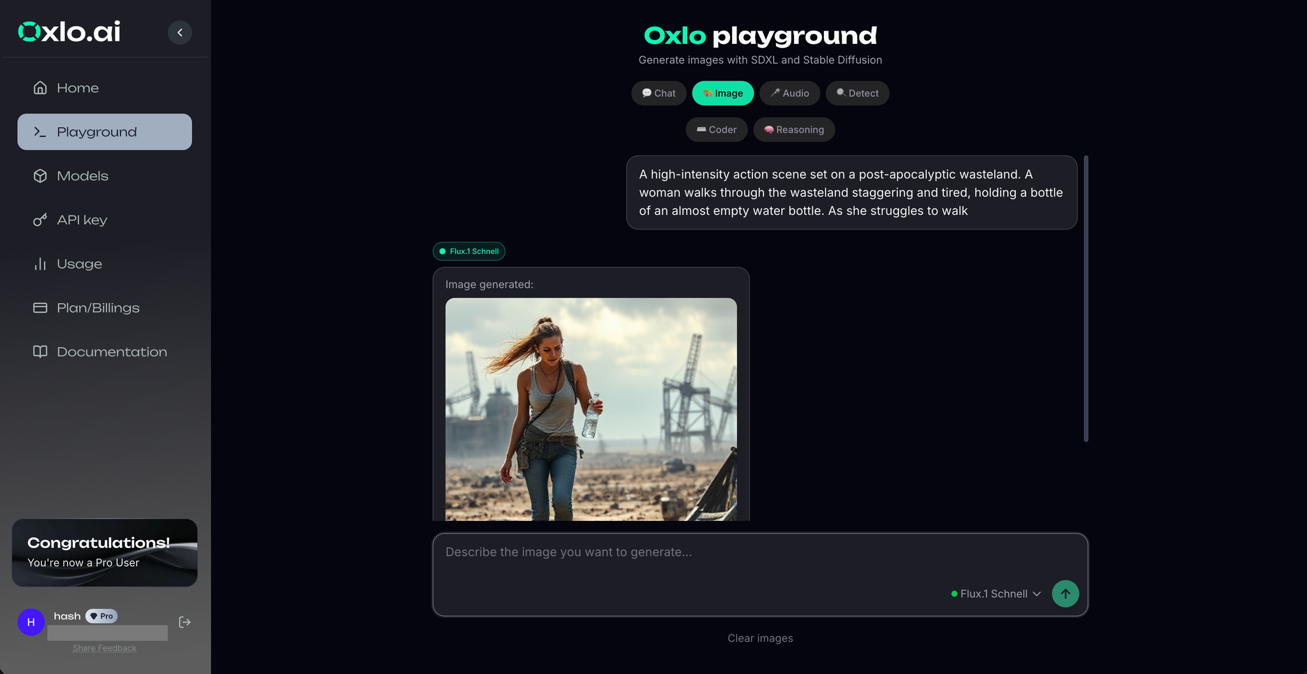Viewport: 1307px width, 674px height.
Task: Enable Coder mode
Action: coord(716,129)
